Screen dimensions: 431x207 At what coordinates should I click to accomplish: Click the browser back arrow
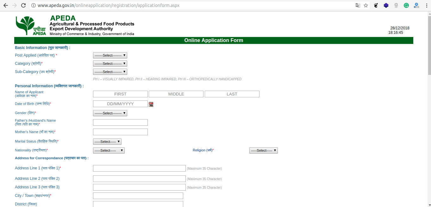[x=5, y=5]
